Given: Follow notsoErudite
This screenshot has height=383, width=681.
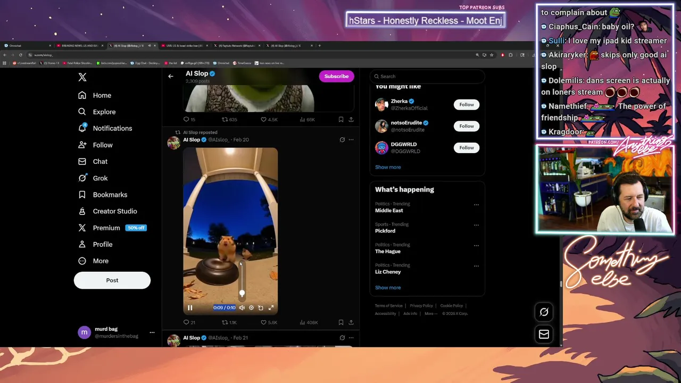Looking at the screenshot, I should [x=467, y=126].
